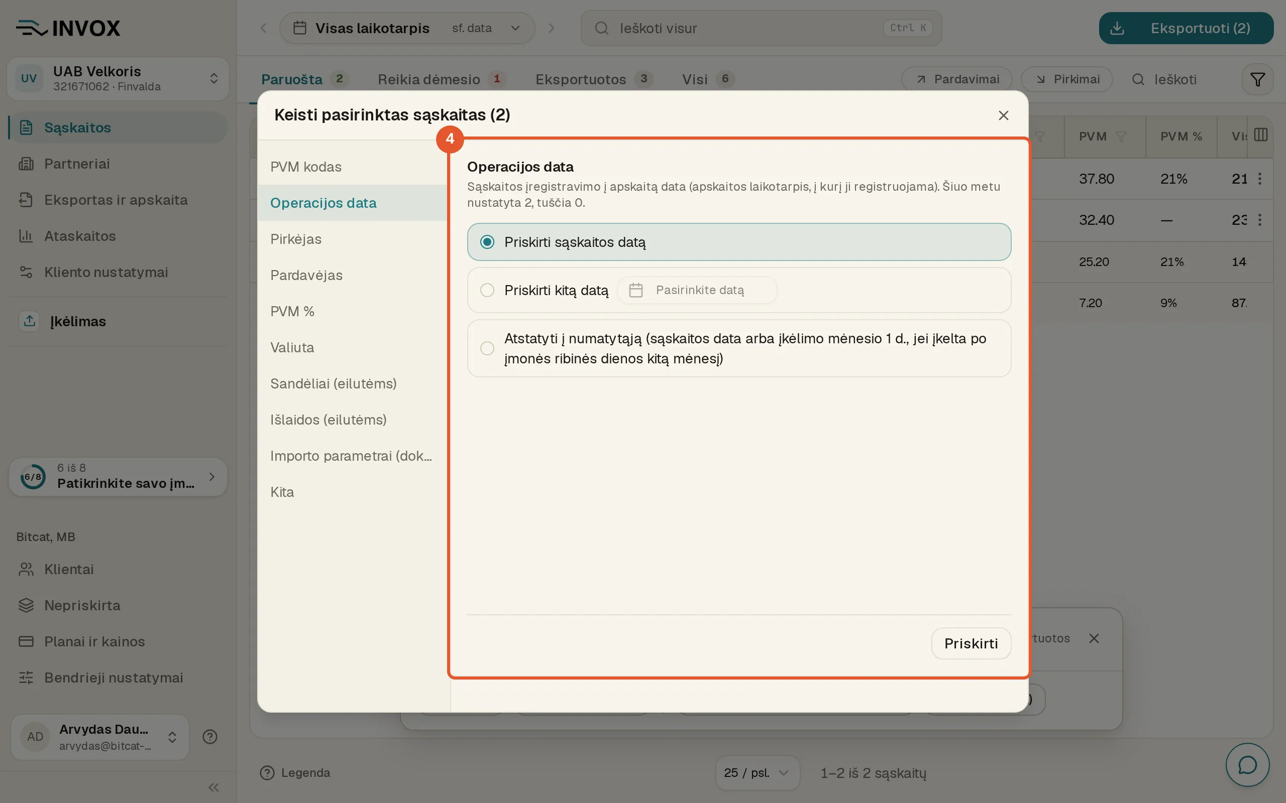Click the help question mark icon
This screenshot has height=803, width=1286.
pyautogui.click(x=210, y=737)
